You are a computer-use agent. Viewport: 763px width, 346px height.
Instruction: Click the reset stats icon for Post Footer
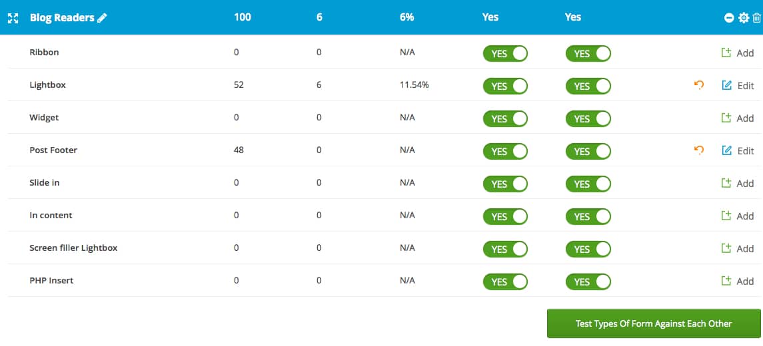coord(699,150)
